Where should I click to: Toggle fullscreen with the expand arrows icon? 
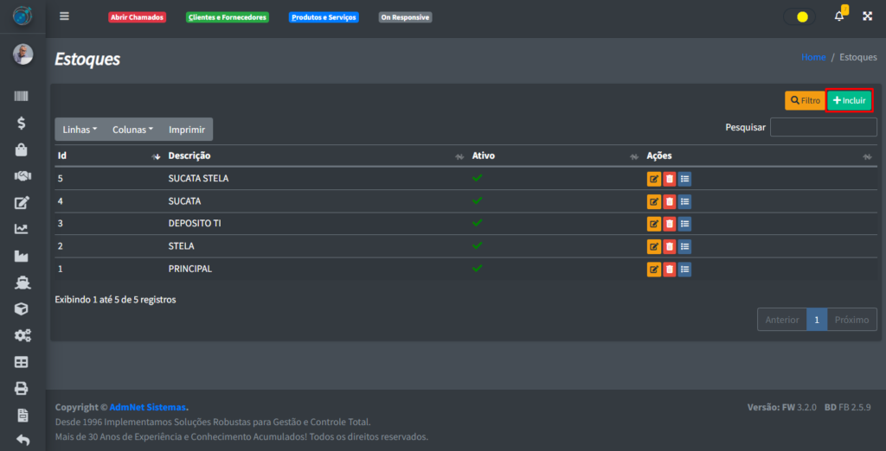coord(867,16)
